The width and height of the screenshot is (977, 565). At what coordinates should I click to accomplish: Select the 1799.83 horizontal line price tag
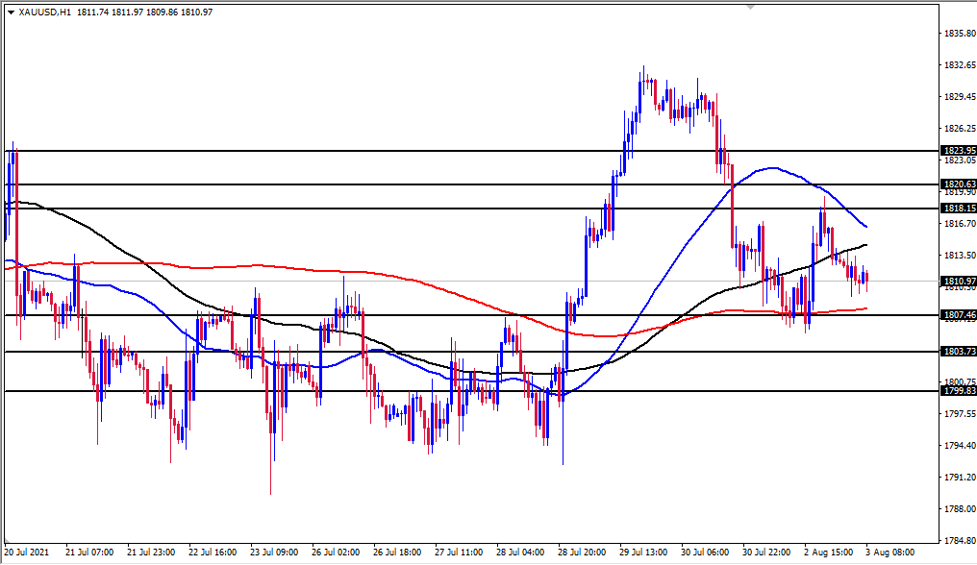coord(959,390)
